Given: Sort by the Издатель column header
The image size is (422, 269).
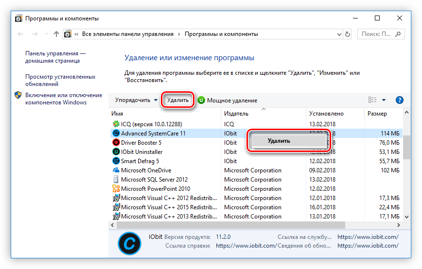Looking at the screenshot, I should [236, 114].
